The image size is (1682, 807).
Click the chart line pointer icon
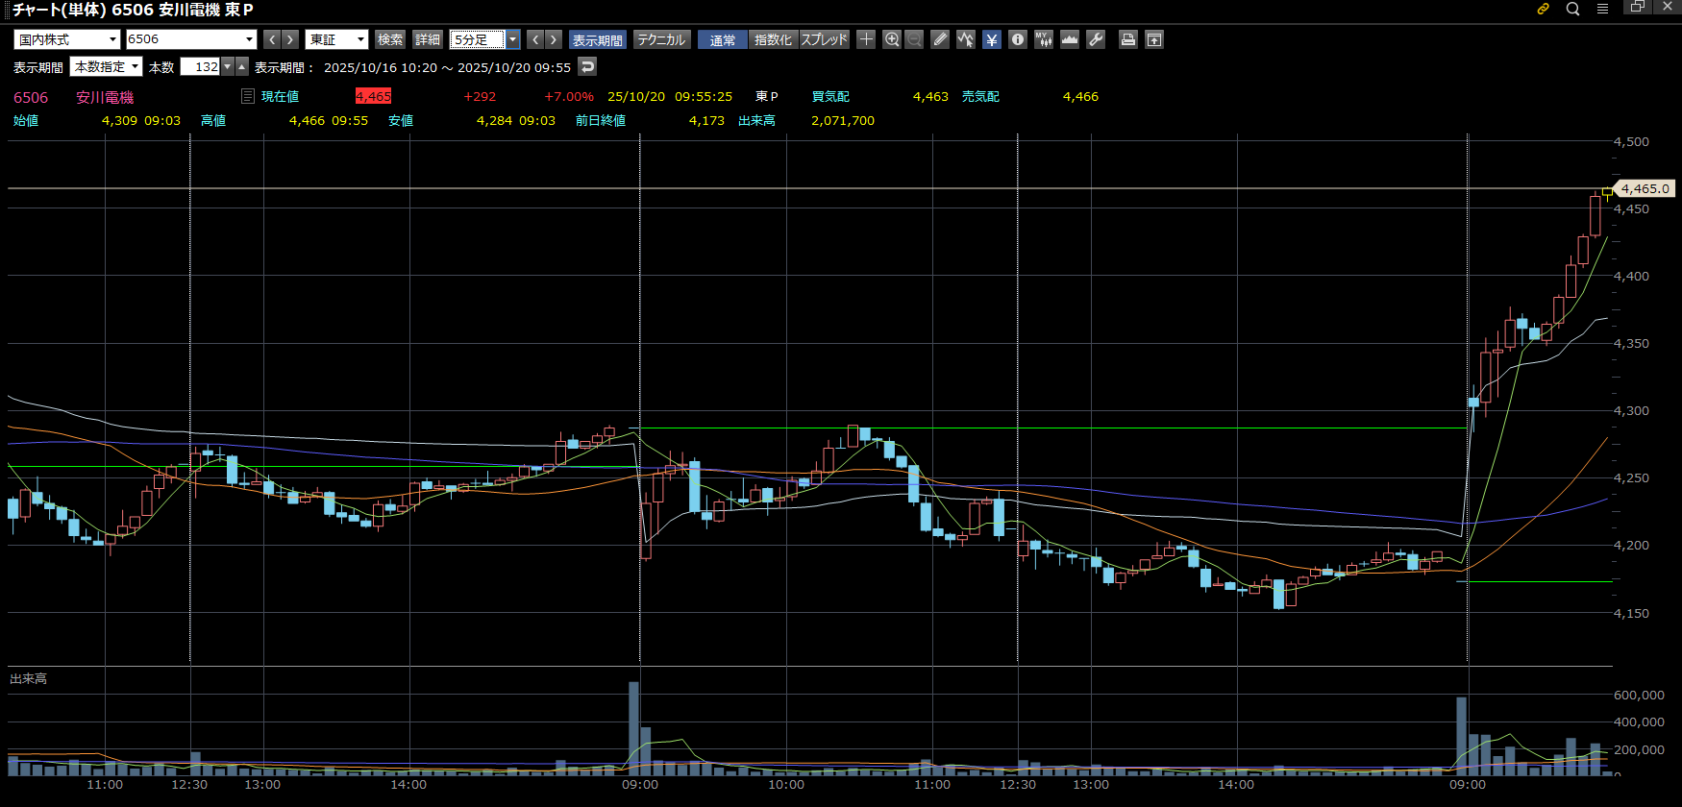point(966,39)
